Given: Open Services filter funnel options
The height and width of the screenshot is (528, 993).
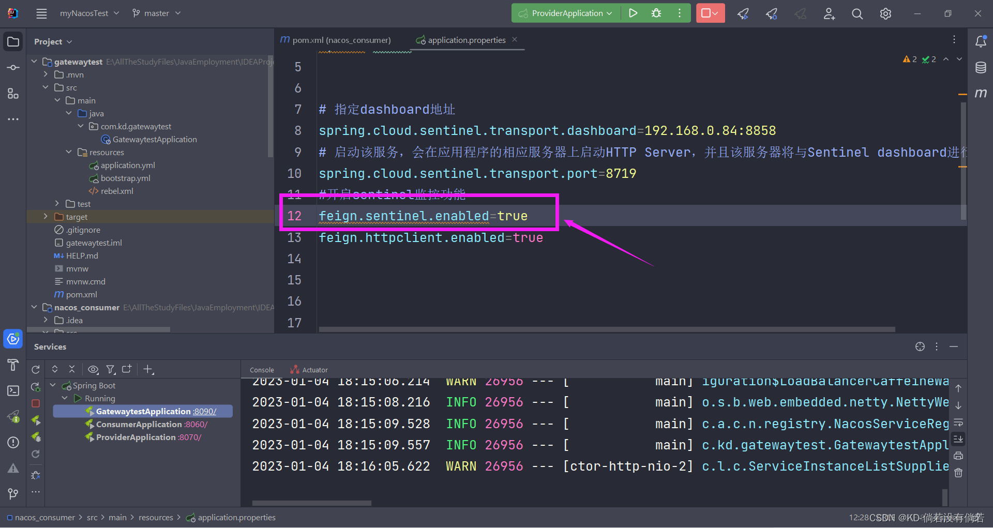Looking at the screenshot, I should click(111, 369).
